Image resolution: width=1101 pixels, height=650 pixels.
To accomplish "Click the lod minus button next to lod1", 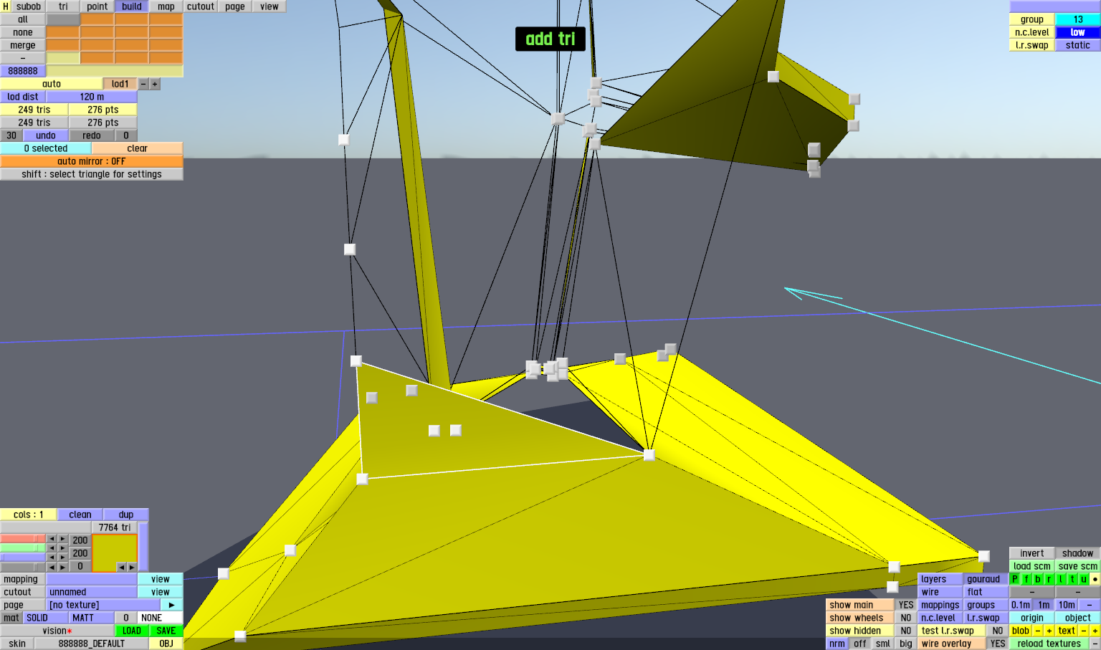I will click(143, 84).
